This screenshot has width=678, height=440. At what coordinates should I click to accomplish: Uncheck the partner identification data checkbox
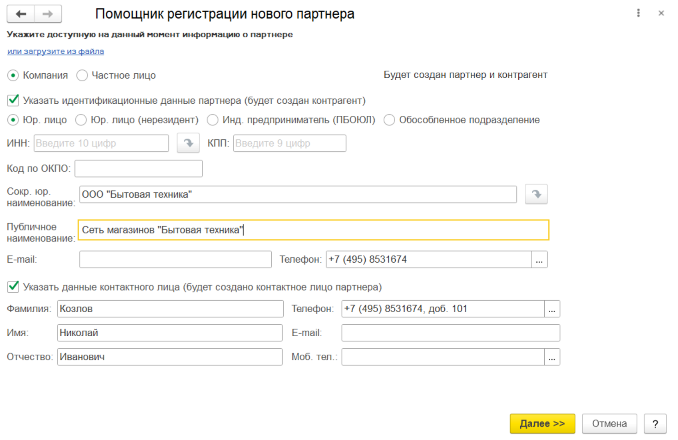pyautogui.click(x=13, y=100)
